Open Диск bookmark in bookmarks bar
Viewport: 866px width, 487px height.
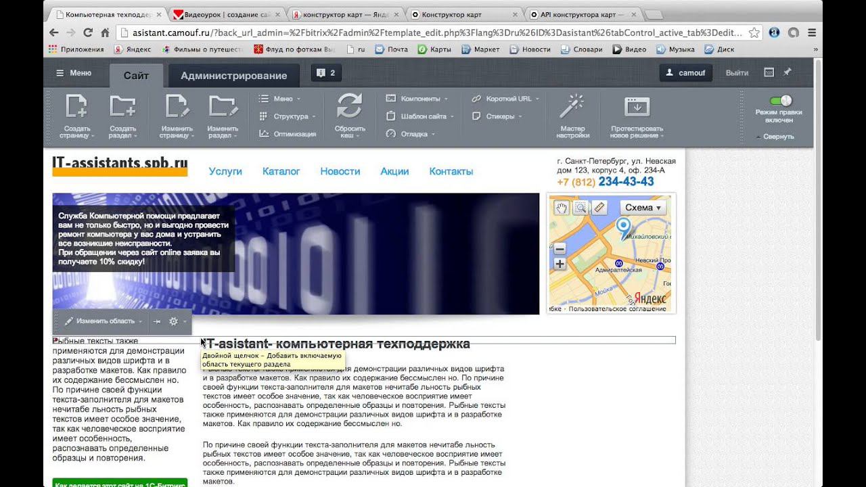719,49
